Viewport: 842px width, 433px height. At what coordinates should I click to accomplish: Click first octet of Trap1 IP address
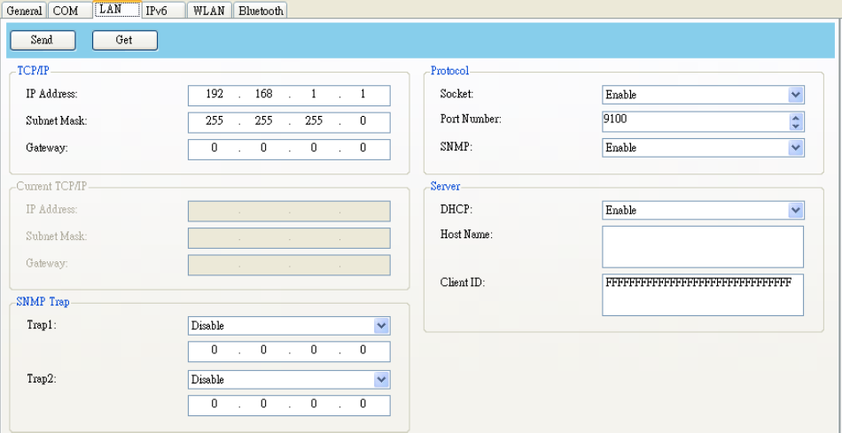(x=214, y=351)
